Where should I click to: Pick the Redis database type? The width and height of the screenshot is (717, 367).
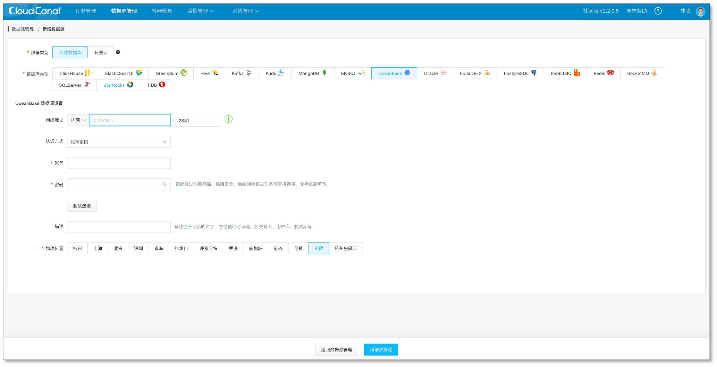(603, 73)
